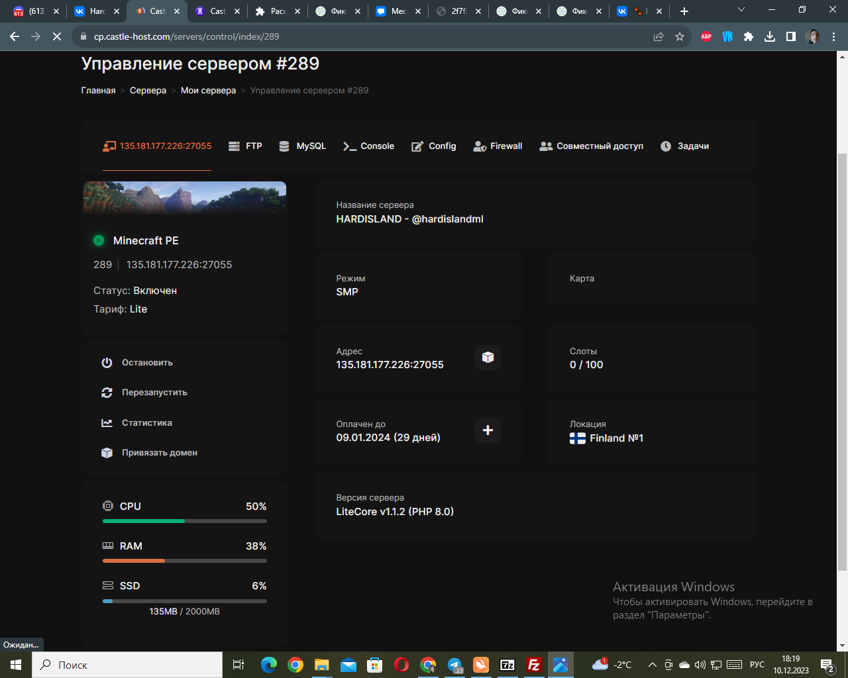Open Статистика statistics page
Image resolution: width=848 pixels, height=678 pixels.
[136, 423]
